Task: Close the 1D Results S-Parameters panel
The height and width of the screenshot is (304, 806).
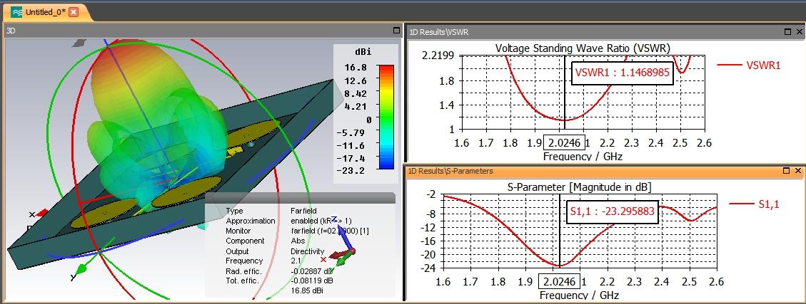Action: pyautogui.click(x=798, y=171)
